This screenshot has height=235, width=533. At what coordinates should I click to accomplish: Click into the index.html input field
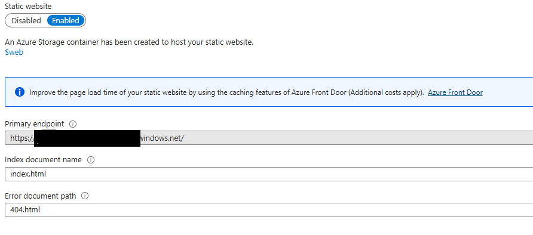click(269, 174)
